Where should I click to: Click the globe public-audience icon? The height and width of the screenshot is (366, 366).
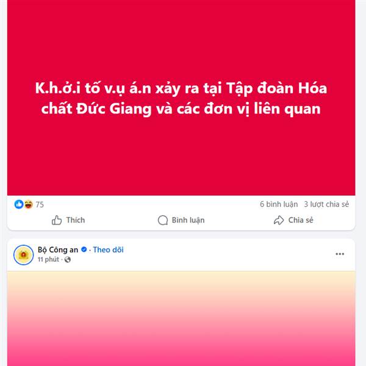coord(68,259)
